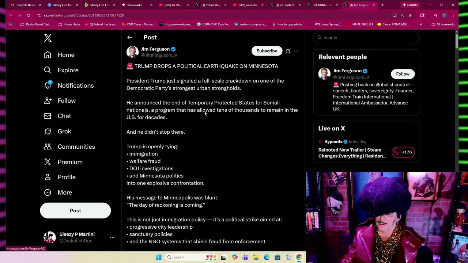This screenshot has height=263, width=468.
Task: Click the Windows Start button
Action: (x=158, y=257)
